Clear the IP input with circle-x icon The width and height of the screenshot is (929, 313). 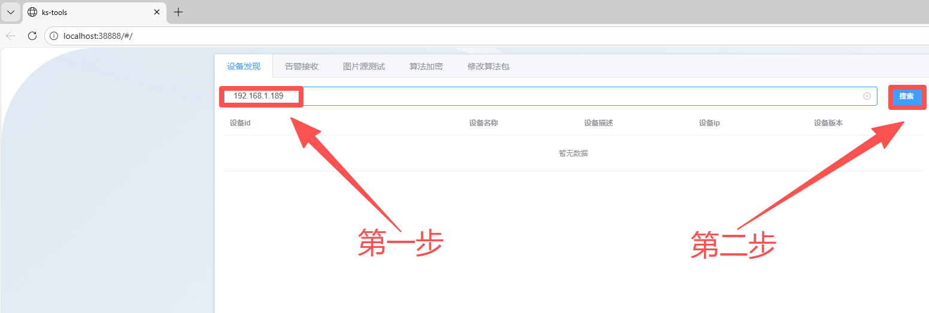(x=867, y=96)
